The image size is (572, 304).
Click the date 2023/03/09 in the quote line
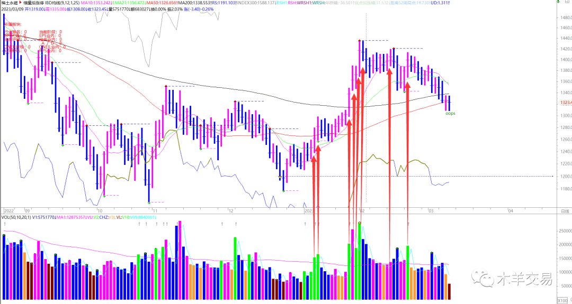pos(12,9)
